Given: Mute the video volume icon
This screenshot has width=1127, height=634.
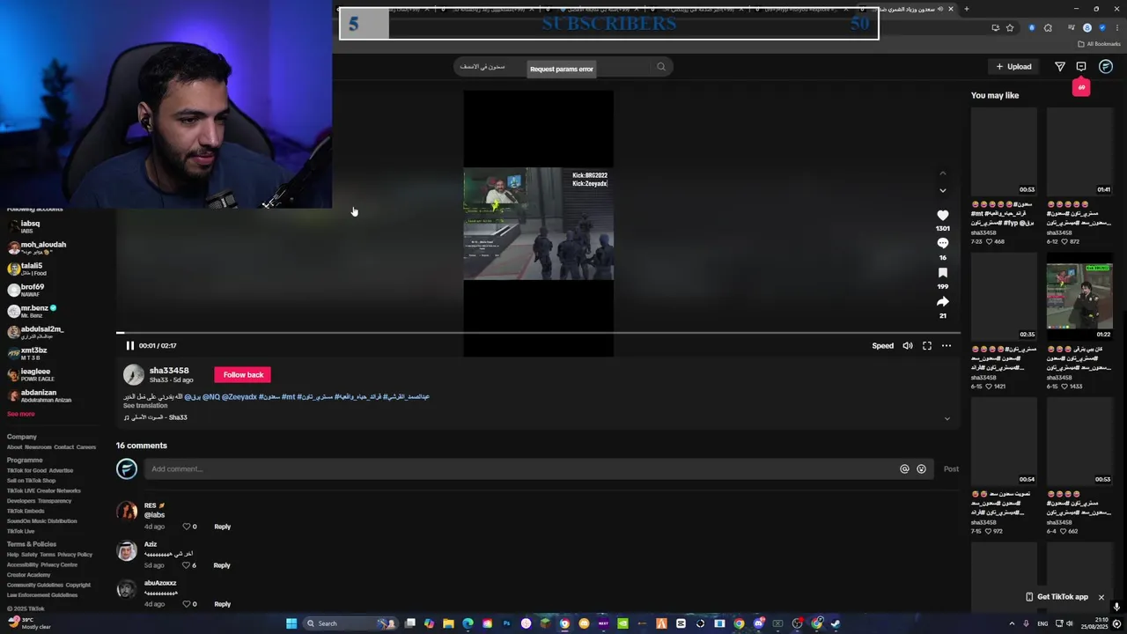Looking at the screenshot, I should pos(908,346).
